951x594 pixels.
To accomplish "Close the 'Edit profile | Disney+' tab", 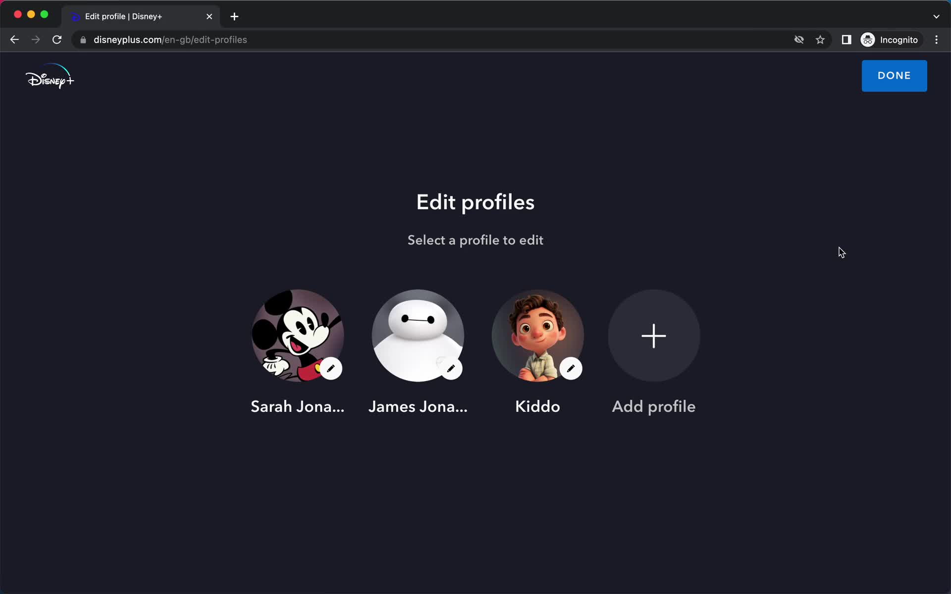I will 209,16.
